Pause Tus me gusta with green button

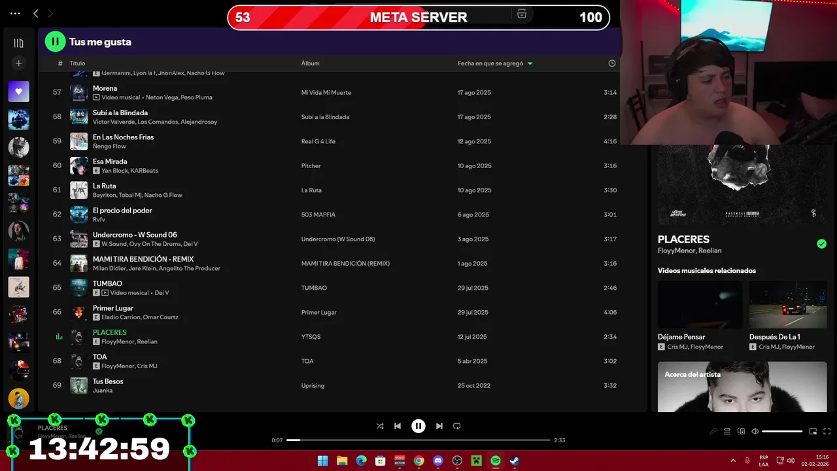coord(55,42)
